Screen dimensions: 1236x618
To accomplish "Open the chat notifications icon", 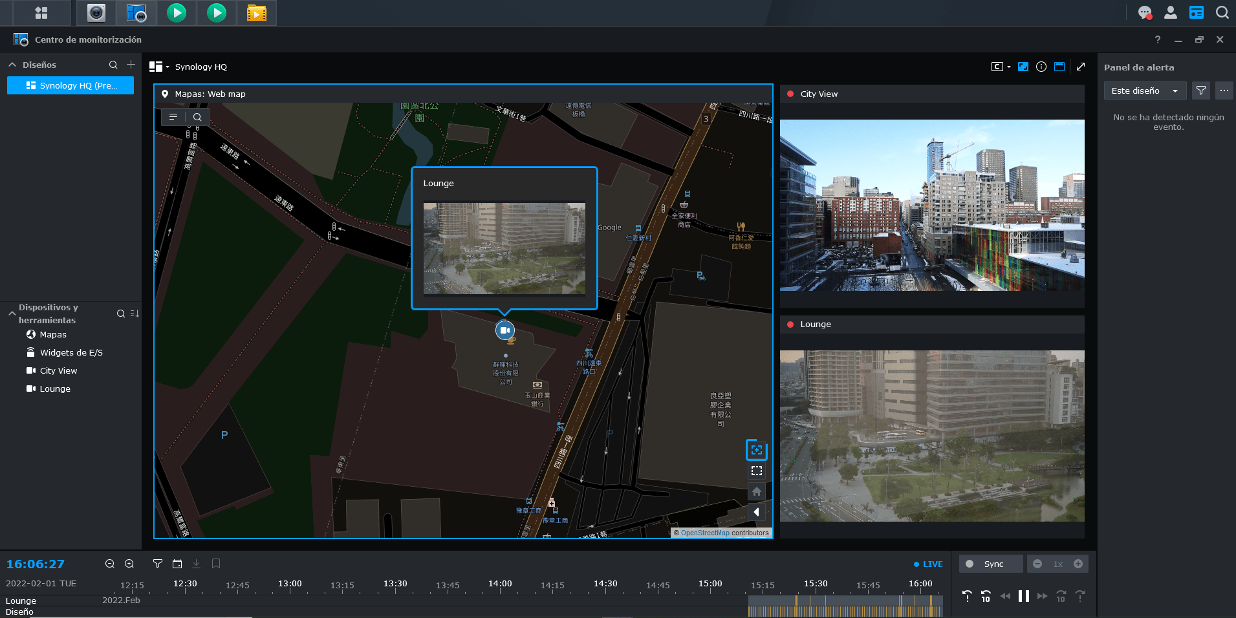I will click(1145, 12).
